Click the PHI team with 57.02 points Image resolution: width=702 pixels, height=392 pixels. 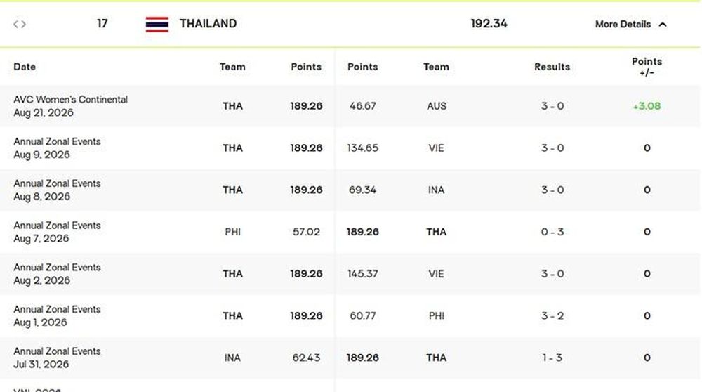[x=233, y=232]
